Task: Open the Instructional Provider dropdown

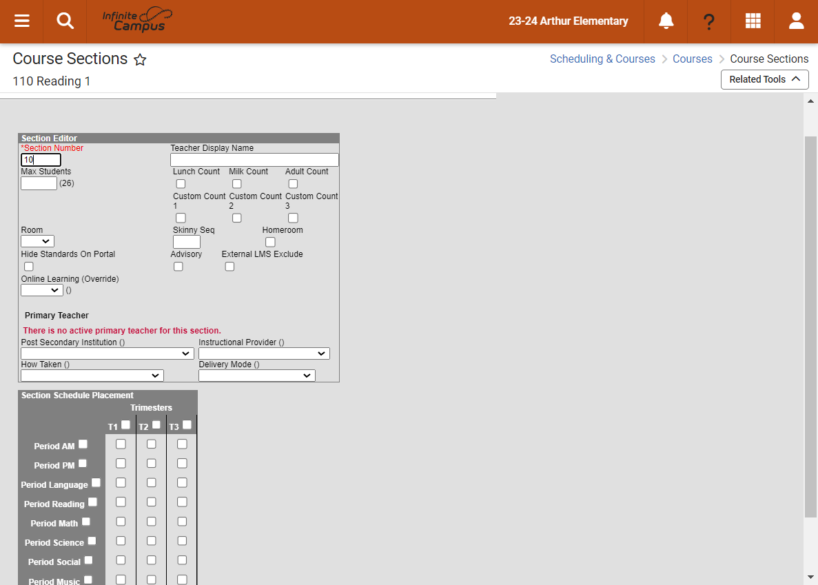Action: click(264, 353)
